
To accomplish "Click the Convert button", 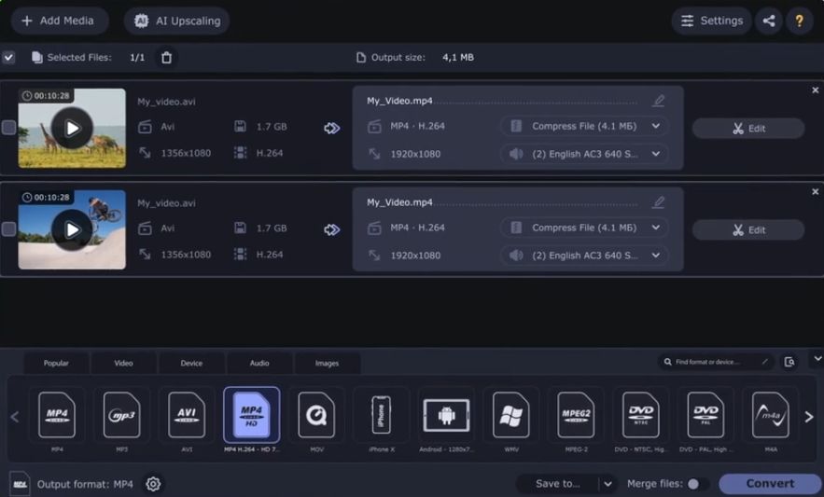I will pos(770,484).
